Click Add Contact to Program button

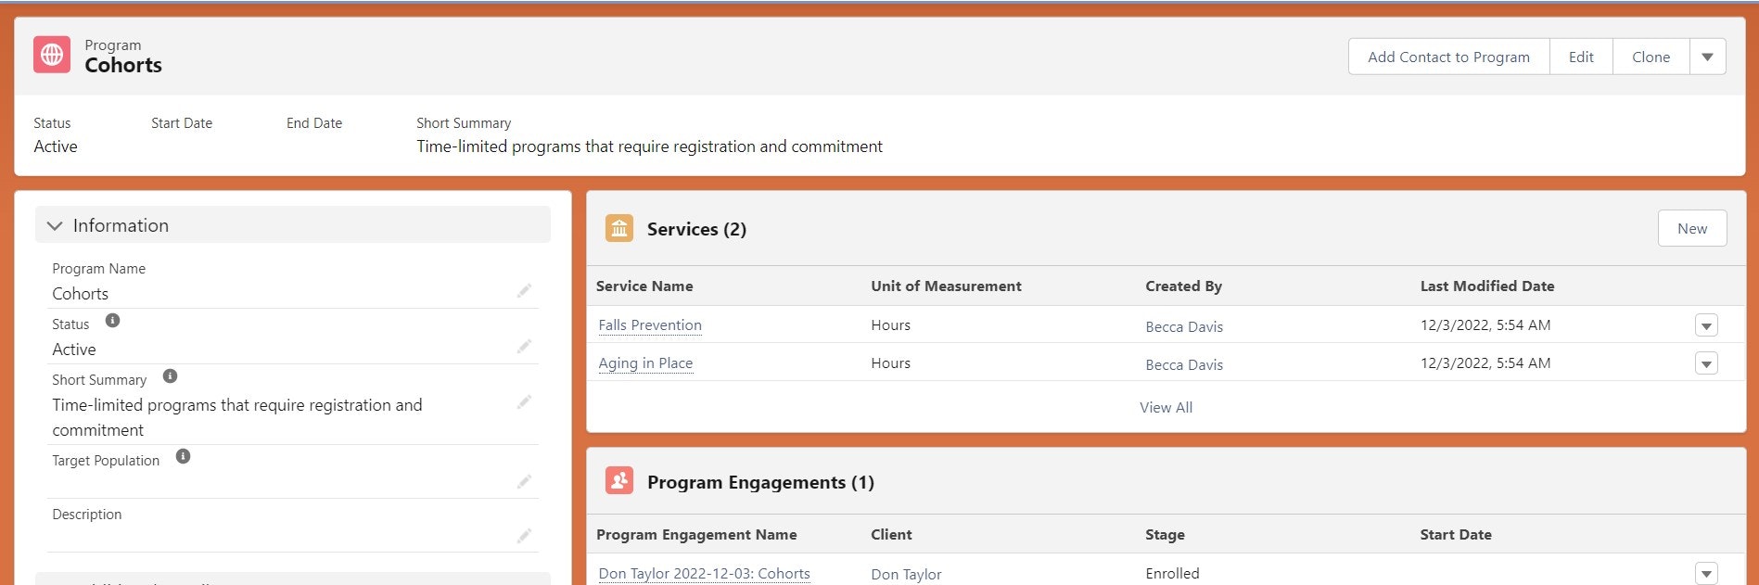click(1448, 57)
